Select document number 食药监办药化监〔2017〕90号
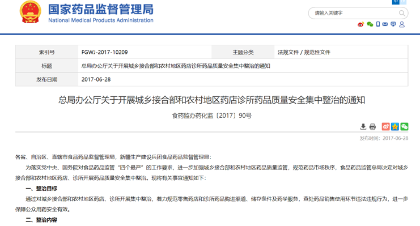 point(211,116)
